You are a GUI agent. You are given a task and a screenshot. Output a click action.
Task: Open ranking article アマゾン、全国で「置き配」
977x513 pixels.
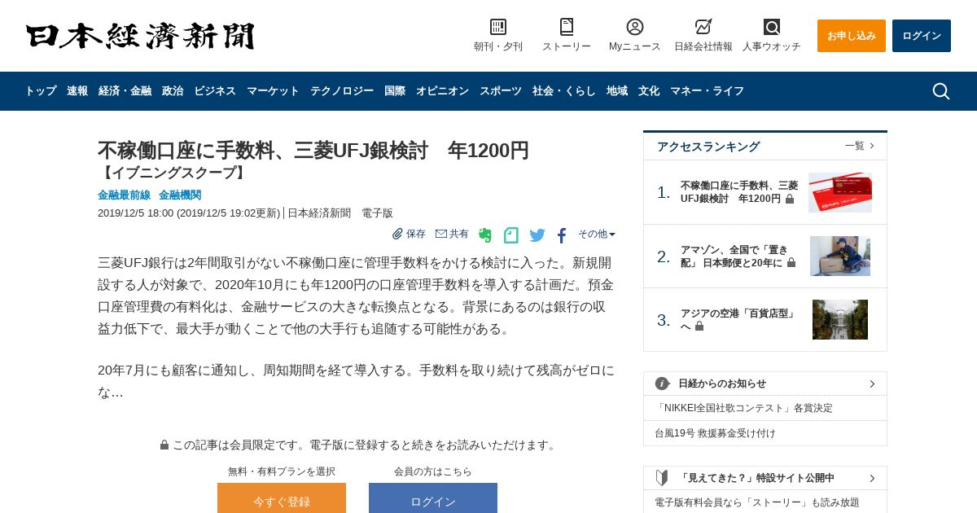pos(738,256)
